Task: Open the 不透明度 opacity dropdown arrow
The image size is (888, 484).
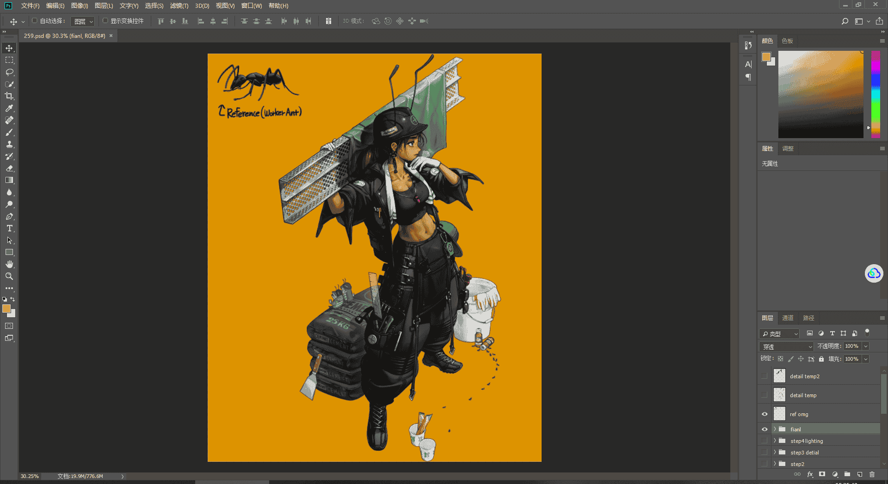Action: [x=866, y=346]
